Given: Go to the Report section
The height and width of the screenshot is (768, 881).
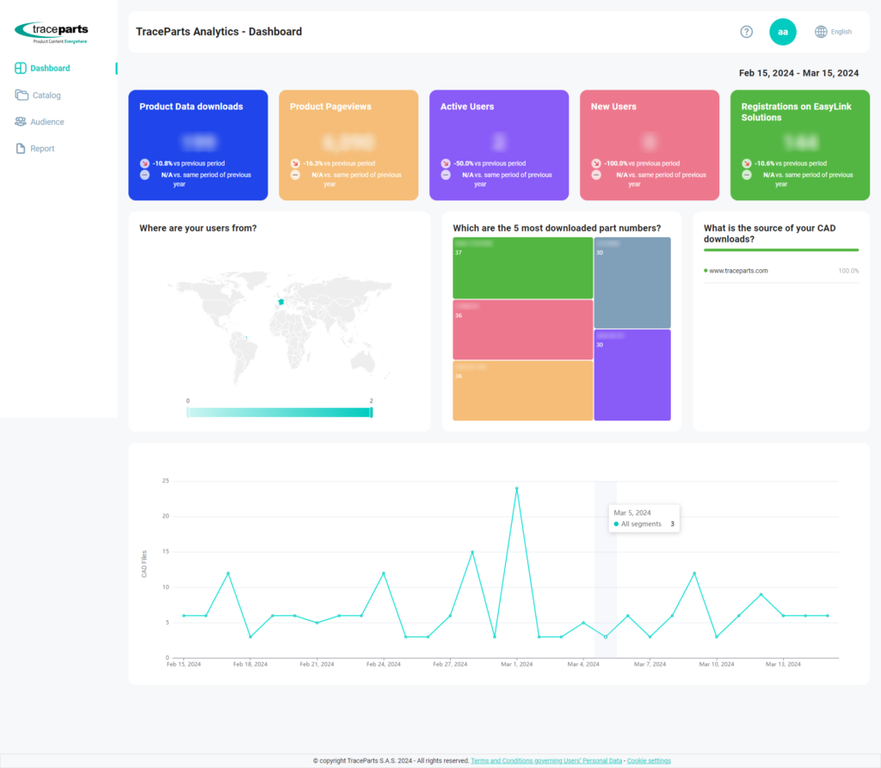Looking at the screenshot, I should (42, 149).
